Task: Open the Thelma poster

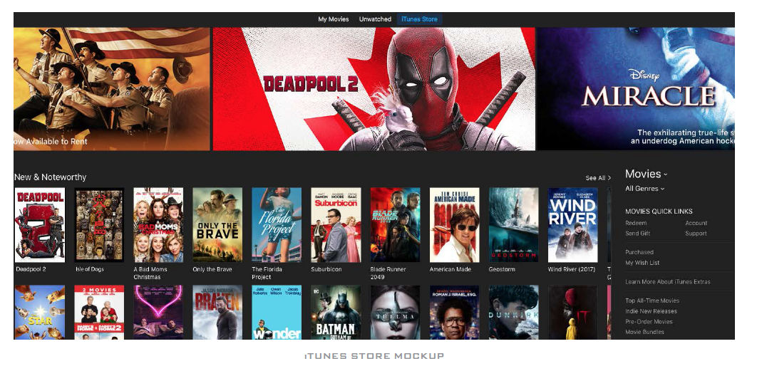Action: click(395, 312)
